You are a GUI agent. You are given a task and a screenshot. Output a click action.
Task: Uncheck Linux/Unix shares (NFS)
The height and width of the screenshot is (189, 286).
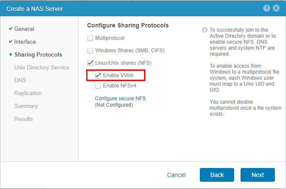(x=90, y=63)
